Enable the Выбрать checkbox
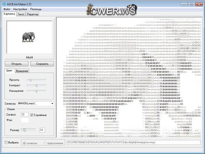Viewport: 205px width, 154px height. 6,142
